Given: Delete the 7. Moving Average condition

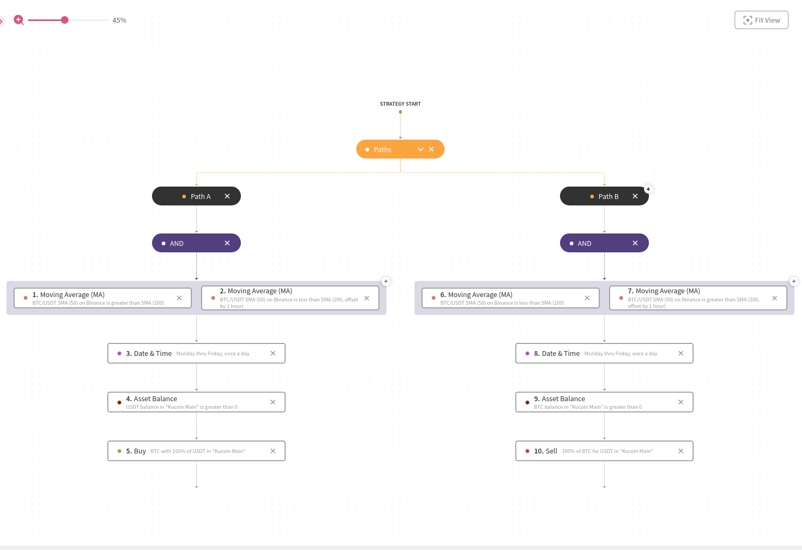Looking at the screenshot, I should click(775, 298).
